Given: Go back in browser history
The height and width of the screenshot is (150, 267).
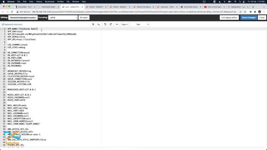Looking at the screenshot, I should (3, 12).
